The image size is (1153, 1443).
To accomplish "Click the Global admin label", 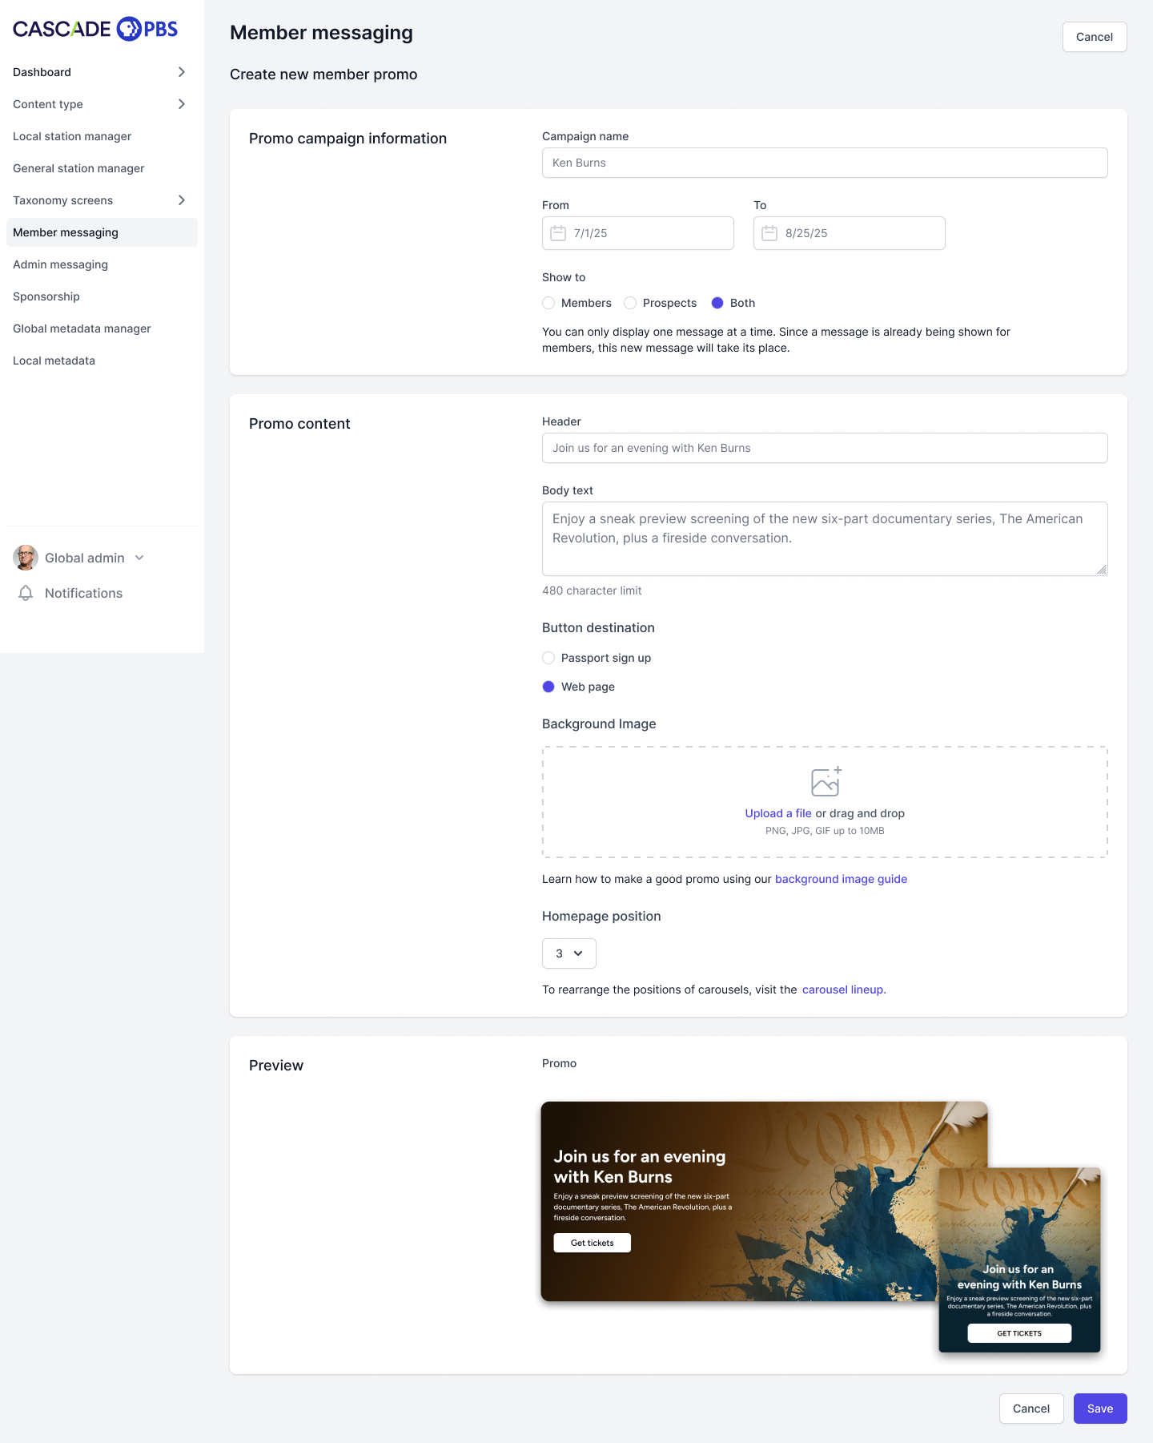I will pos(85,558).
